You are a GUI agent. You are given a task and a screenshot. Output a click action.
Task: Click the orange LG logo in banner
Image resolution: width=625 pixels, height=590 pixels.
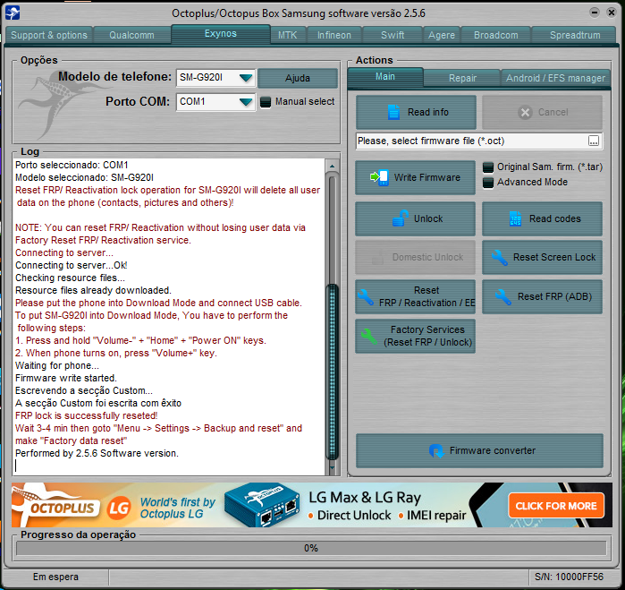pos(119,508)
